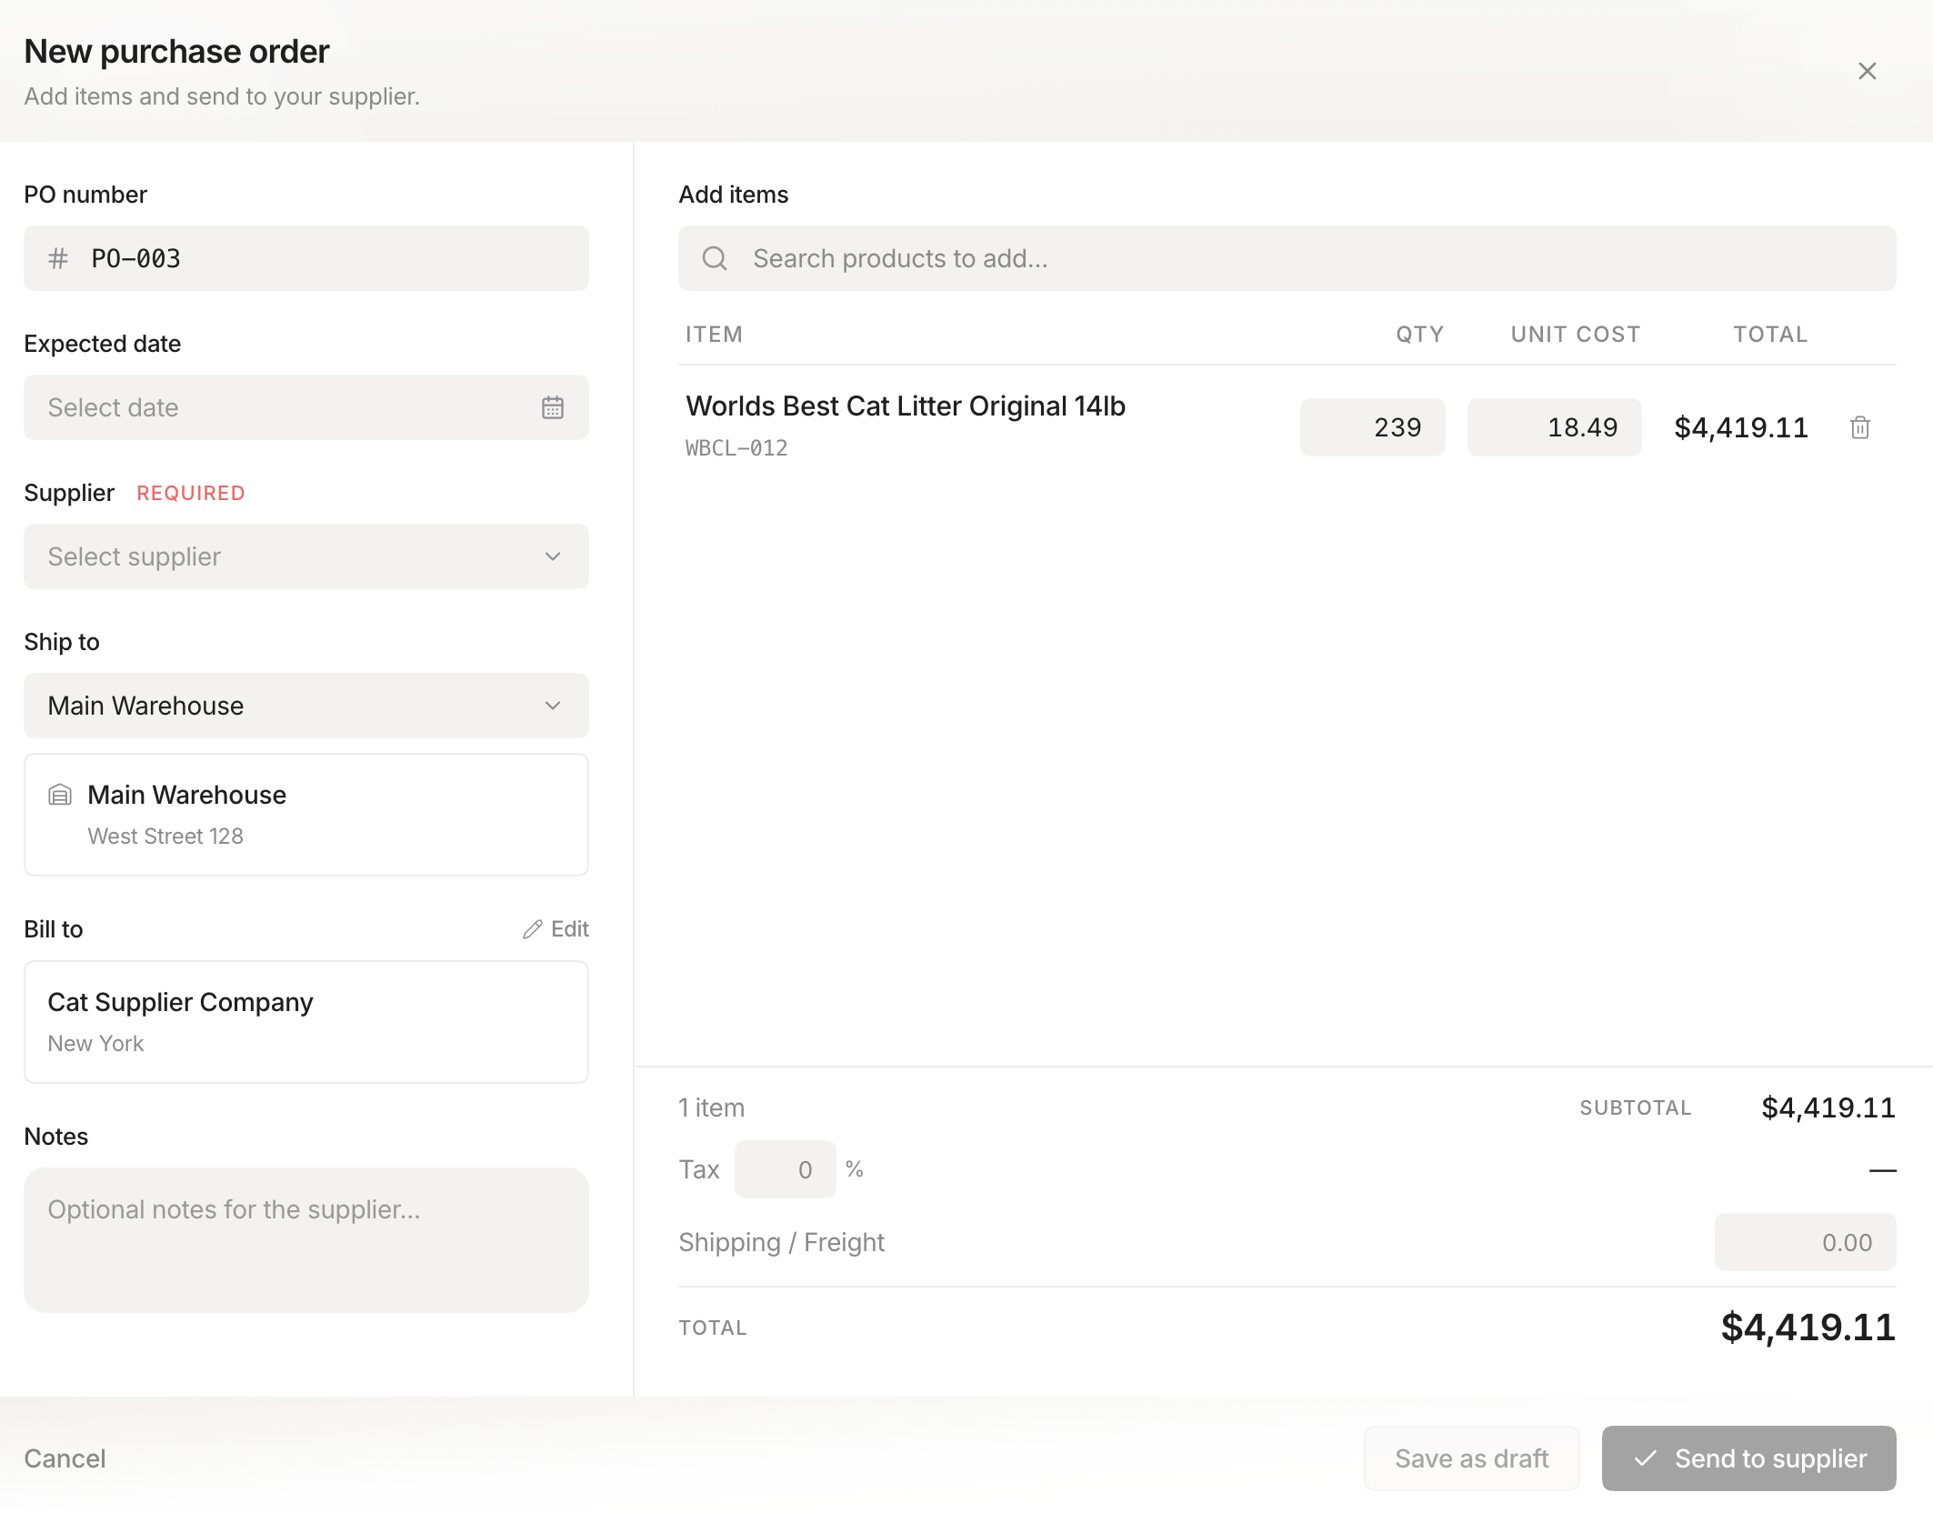Viewport: 1933px width, 1513px height.
Task: Dismiss the dialog with the X icon
Action: (1867, 70)
